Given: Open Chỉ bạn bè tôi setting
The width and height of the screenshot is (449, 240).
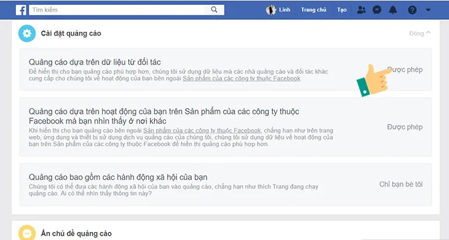Looking at the screenshot, I should click(x=401, y=184).
